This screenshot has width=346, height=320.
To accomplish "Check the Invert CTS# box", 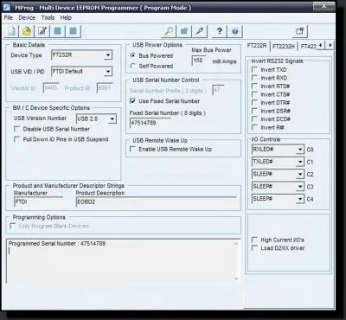I will pos(254,94).
